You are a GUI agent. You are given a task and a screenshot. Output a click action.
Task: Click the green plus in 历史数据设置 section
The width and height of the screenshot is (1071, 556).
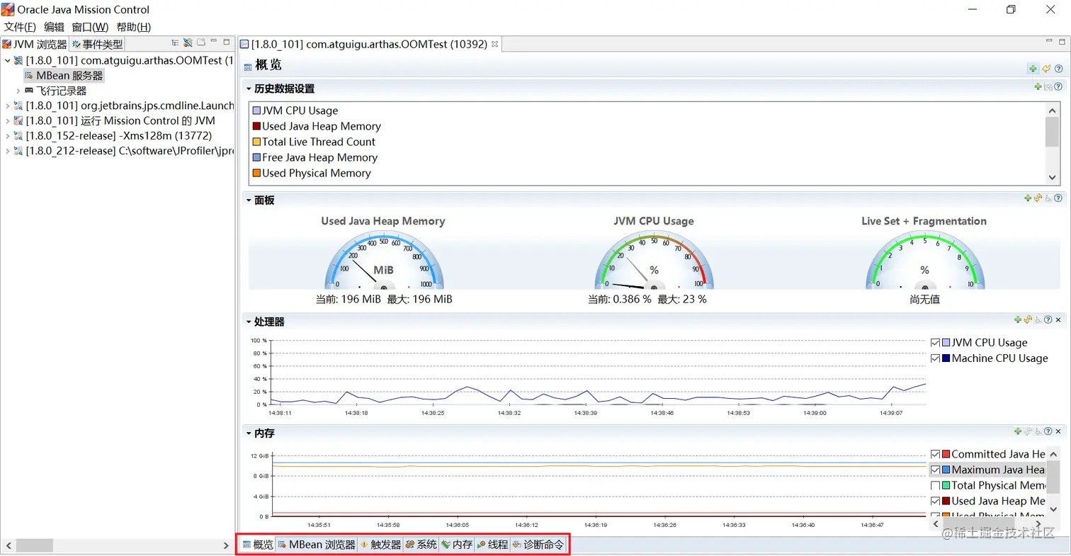[x=1038, y=86]
